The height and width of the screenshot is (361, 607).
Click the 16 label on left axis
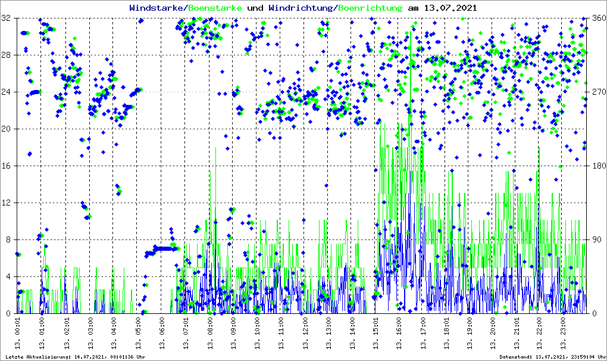7,166
